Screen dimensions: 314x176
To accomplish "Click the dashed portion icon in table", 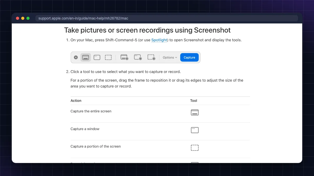I will [195, 148].
